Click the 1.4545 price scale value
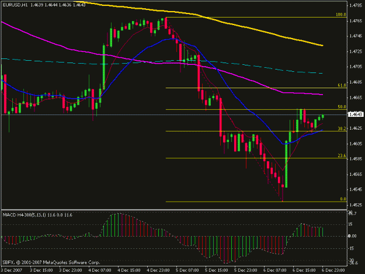 click(x=356, y=189)
